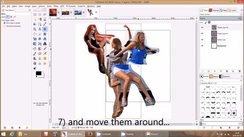Select the Free Select lasso tool
This screenshot has height=137, width=244.
(45, 14)
